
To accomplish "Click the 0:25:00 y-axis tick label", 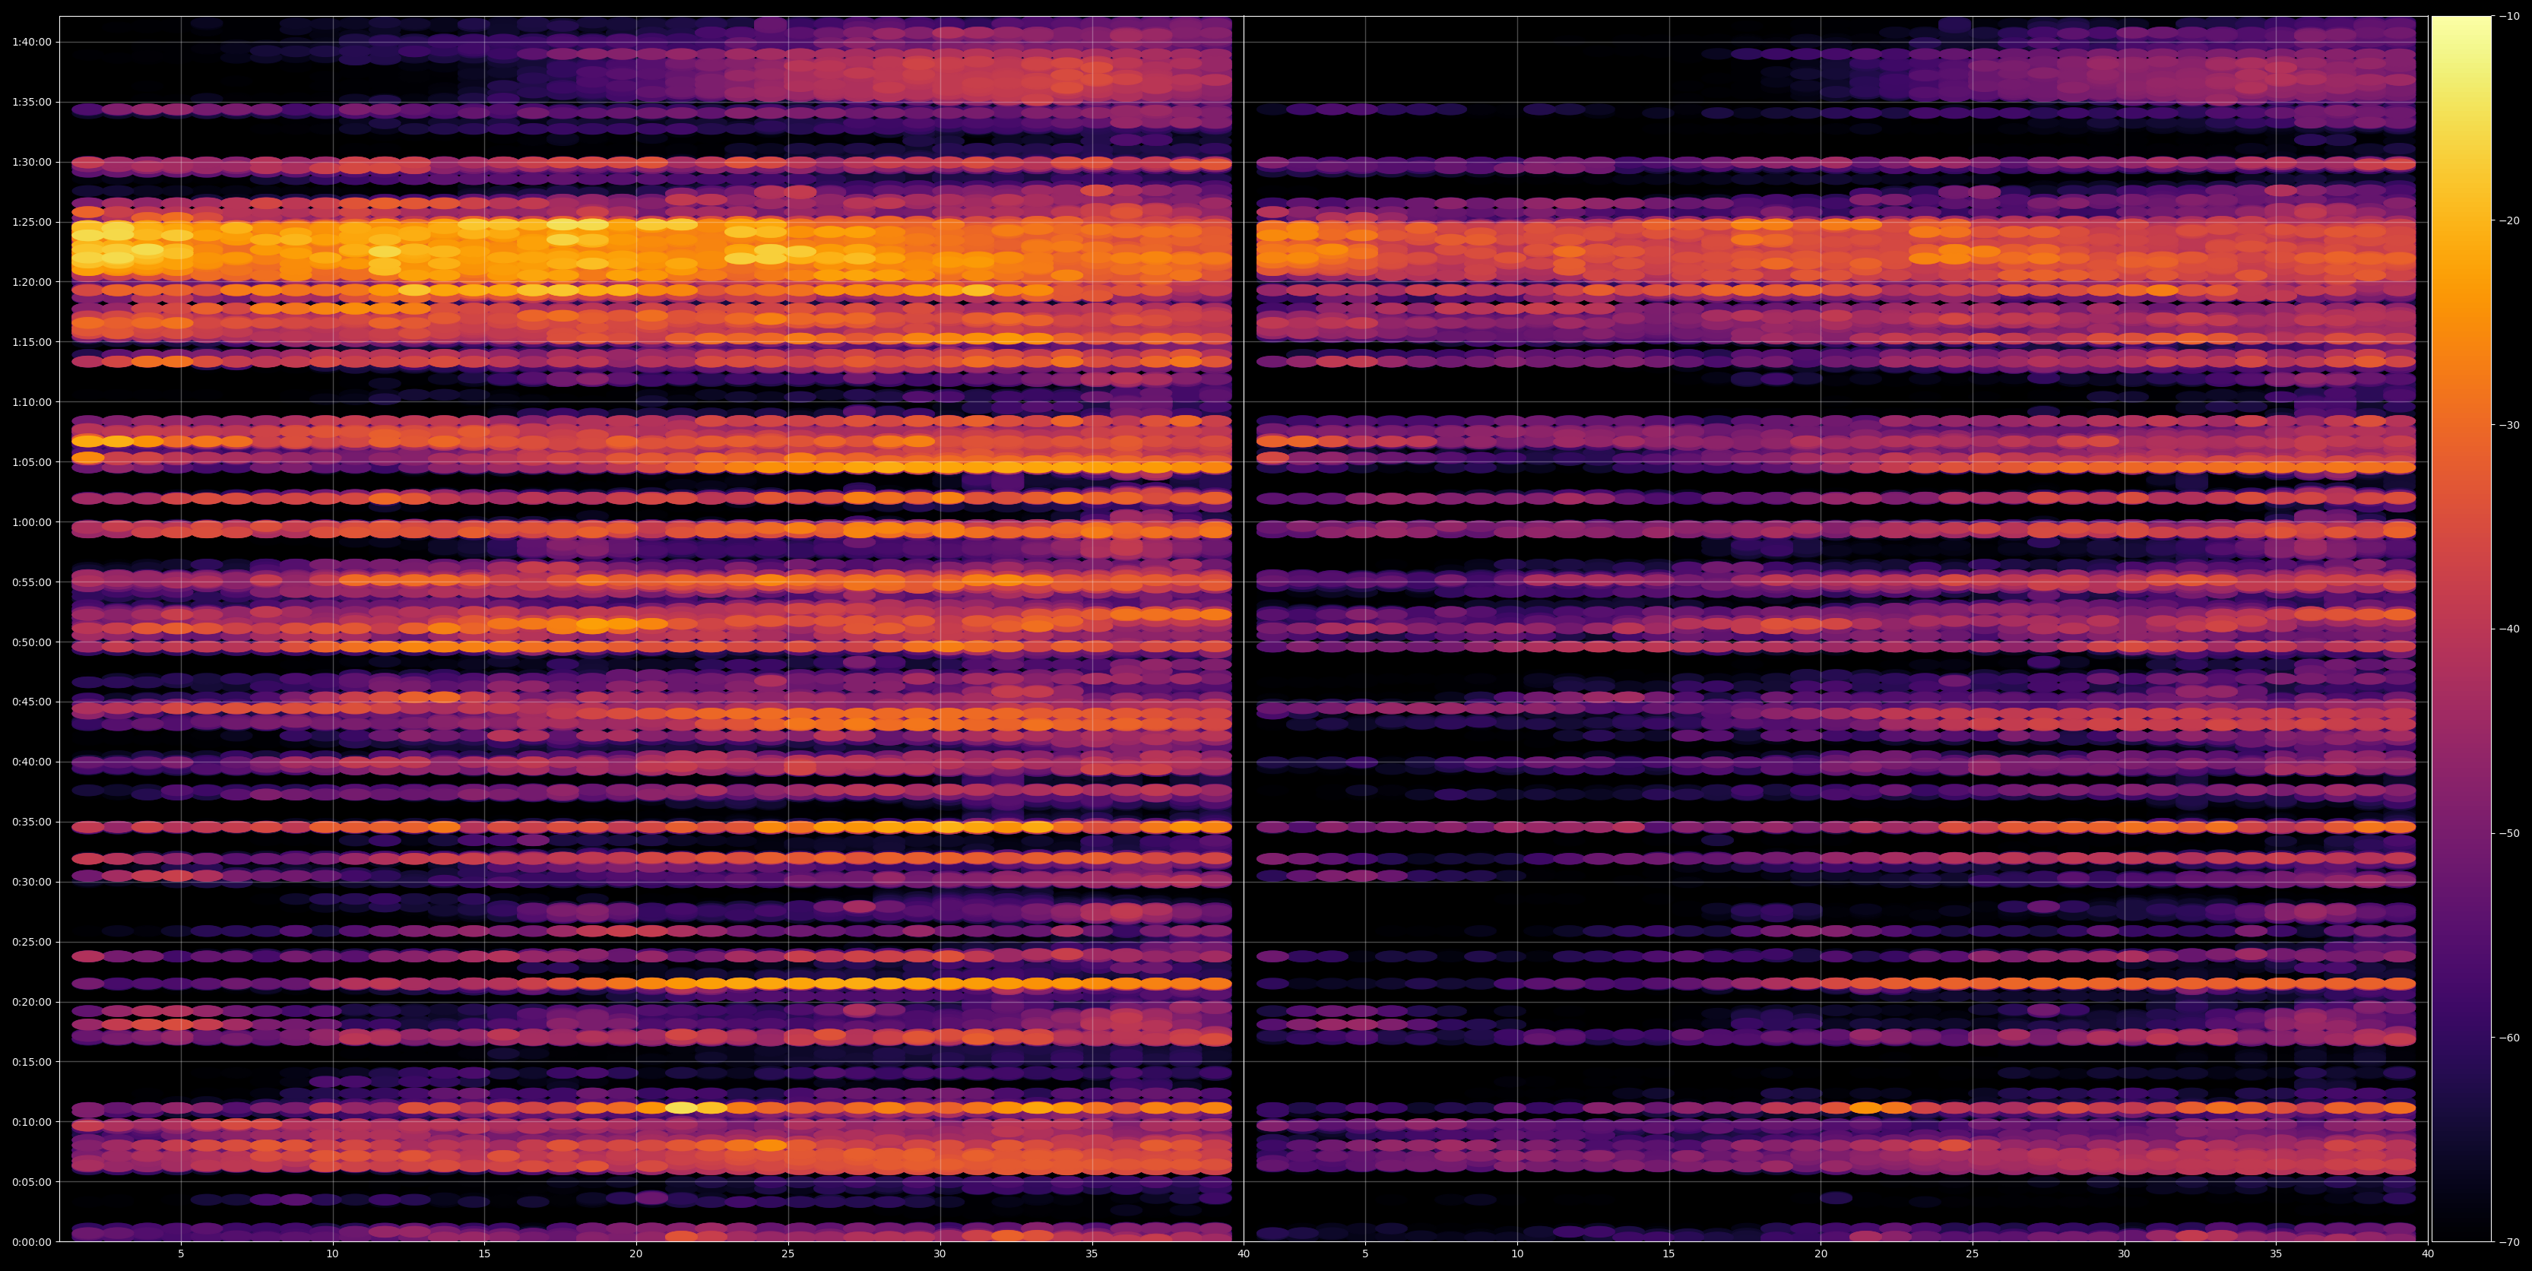I will point(31,942).
